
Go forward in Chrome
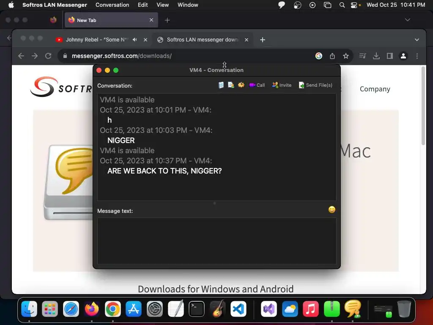pyautogui.click(x=35, y=56)
